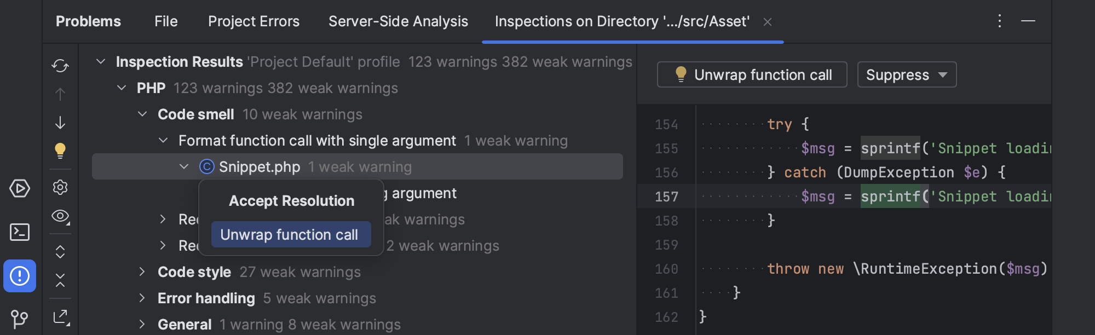Screen dimensions: 1095x335
Task: Select the Services tool window icon
Action: 20,188
